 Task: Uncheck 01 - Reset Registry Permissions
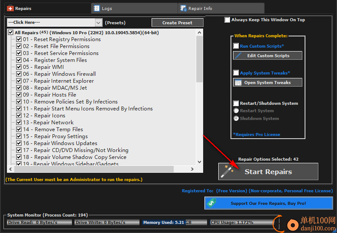pos(19,39)
